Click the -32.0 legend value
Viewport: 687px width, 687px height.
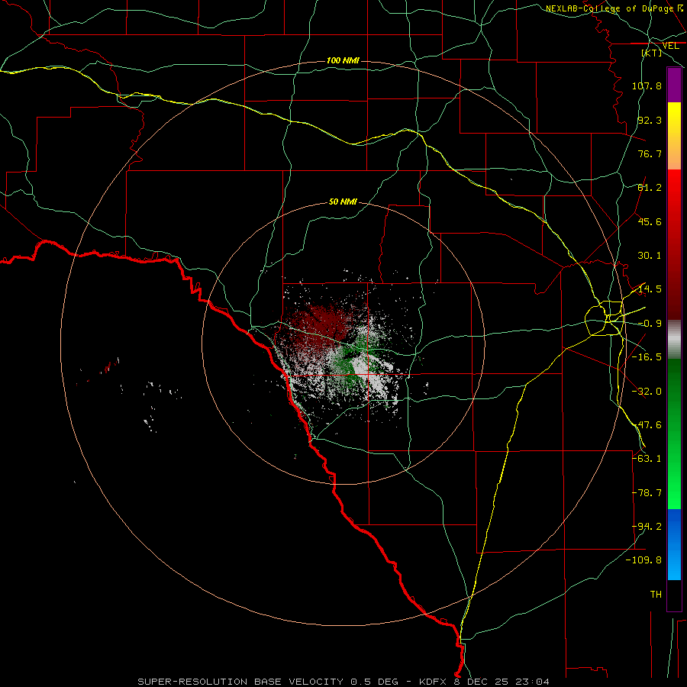(x=647, y=392)
